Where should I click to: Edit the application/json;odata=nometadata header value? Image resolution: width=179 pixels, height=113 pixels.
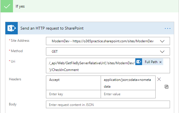click(128, 83)
